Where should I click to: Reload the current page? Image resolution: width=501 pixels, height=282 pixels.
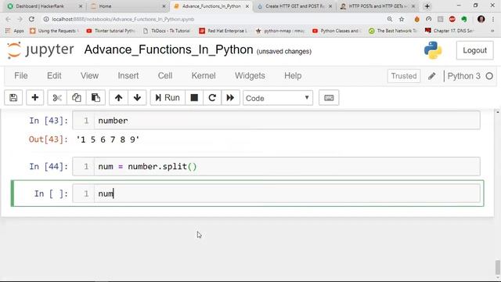click(x=31, y=19)
